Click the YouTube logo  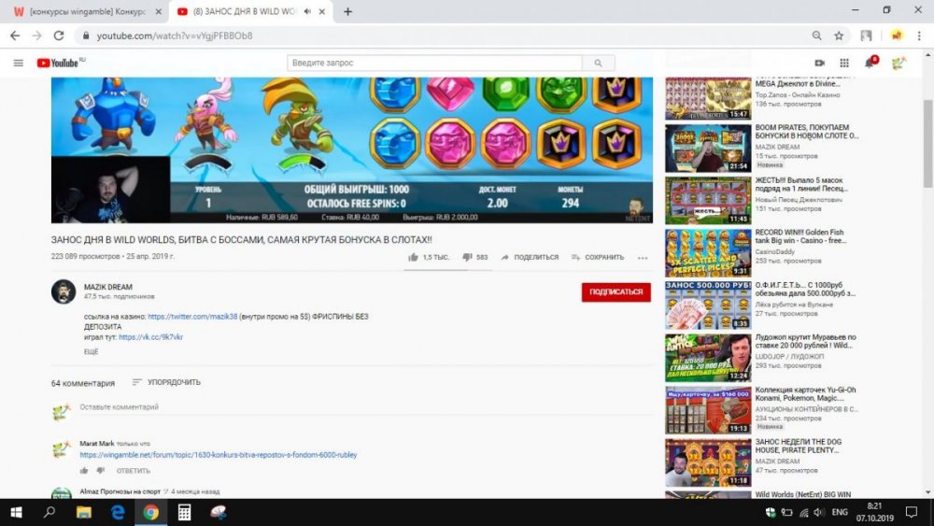pyautogui.click(x=58, y=63)
